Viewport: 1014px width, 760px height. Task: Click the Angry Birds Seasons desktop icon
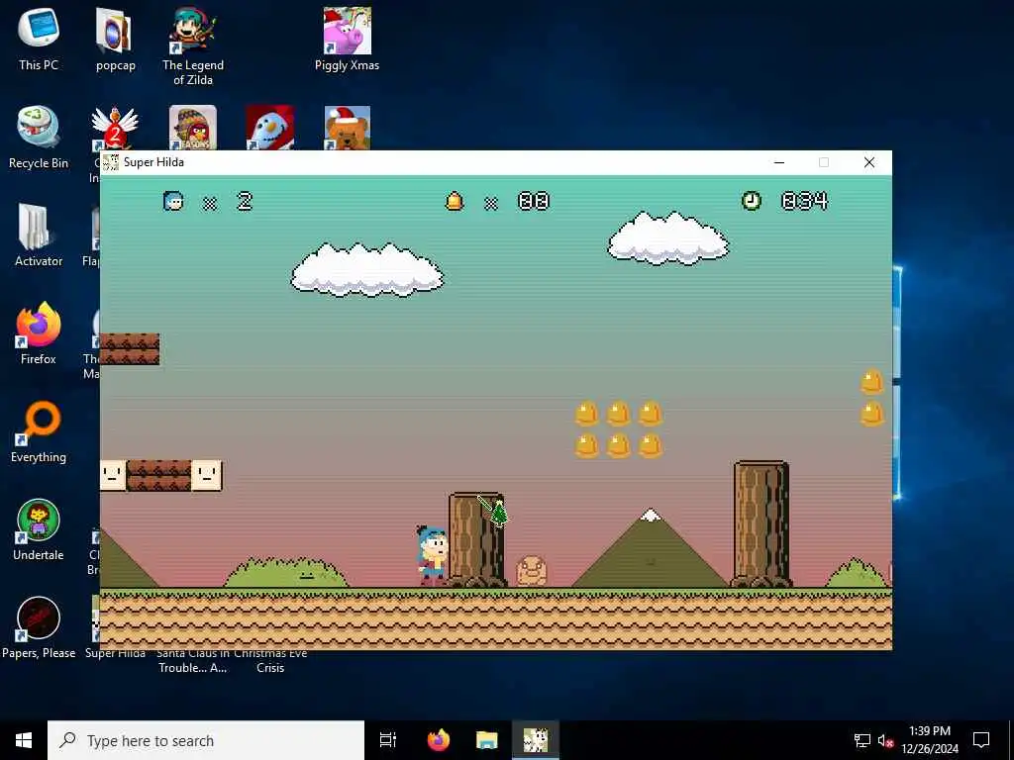tap(193, 128)
